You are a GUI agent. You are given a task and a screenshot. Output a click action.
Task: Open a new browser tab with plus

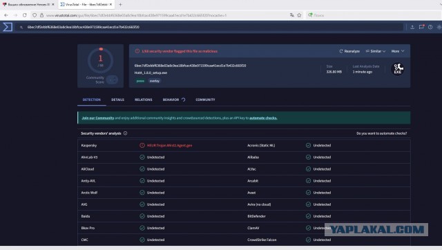coord(120,5)
